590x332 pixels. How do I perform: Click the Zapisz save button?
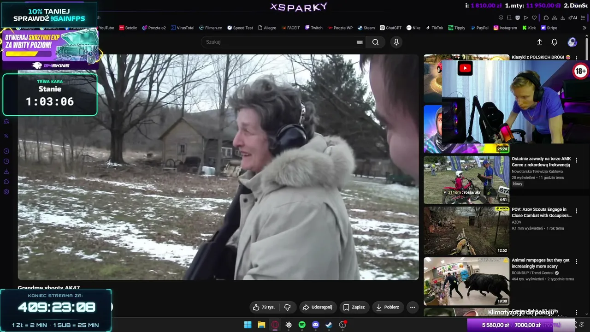tap(354, 307)
